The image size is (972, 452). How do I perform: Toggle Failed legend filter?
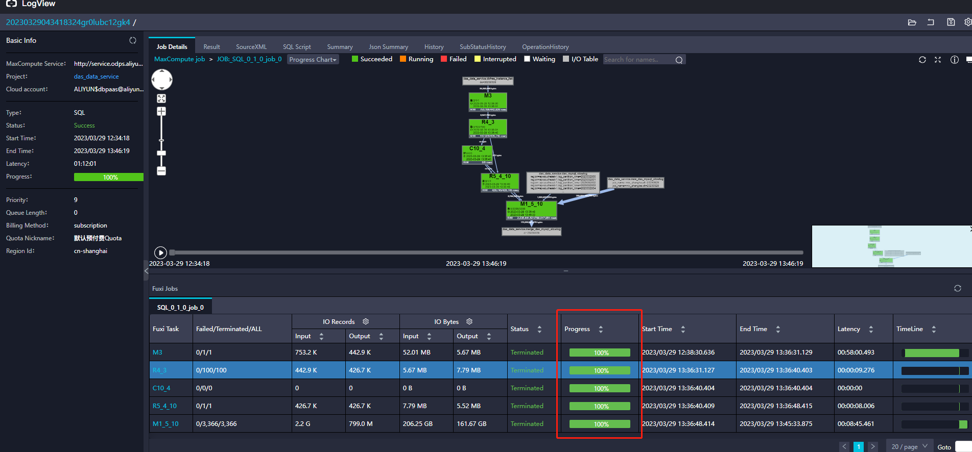[x=454, y=59]
